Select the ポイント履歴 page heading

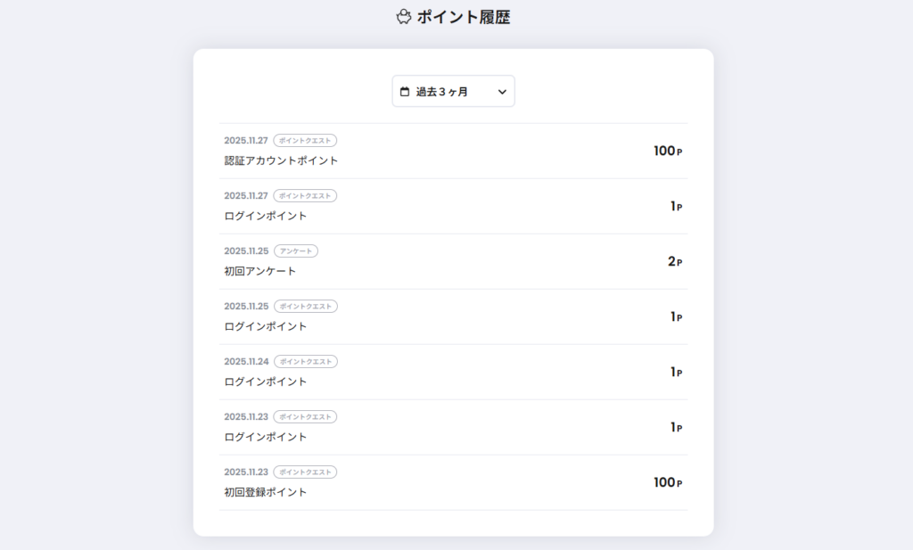click(464, 17)
